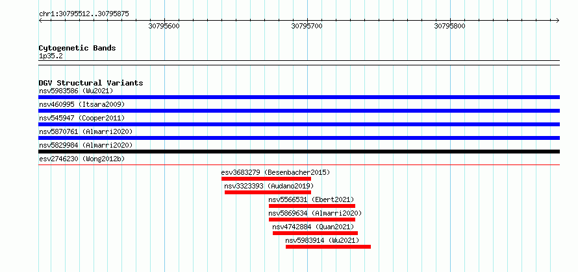The width and height of the screenshot is (578, 272).
Task: Click the 30795600 ruler position label
Action: point(164,26)
